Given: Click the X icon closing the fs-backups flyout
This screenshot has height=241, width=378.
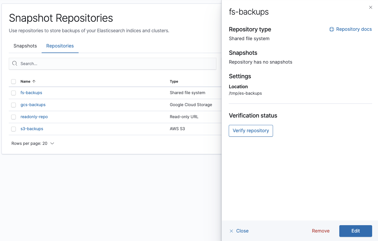Looking at the screenshot, I should point(370,7).
